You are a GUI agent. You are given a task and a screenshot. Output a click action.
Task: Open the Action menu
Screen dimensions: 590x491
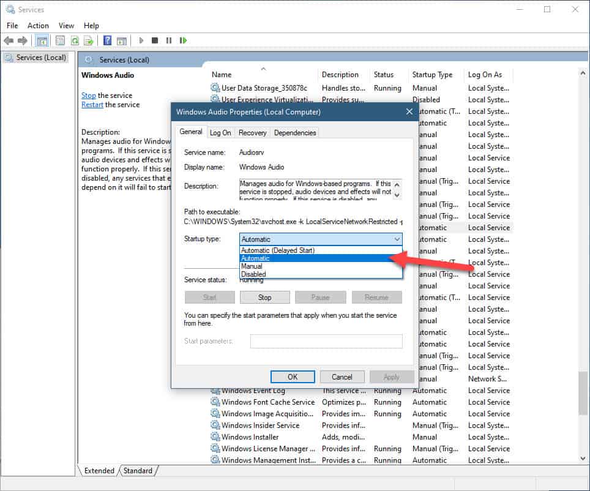pos(38,26)
